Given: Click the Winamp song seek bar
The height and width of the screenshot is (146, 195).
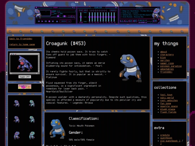Looking at the screenshot, I should 56,18.
